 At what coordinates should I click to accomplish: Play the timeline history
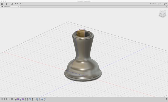[x=9, y=99]
